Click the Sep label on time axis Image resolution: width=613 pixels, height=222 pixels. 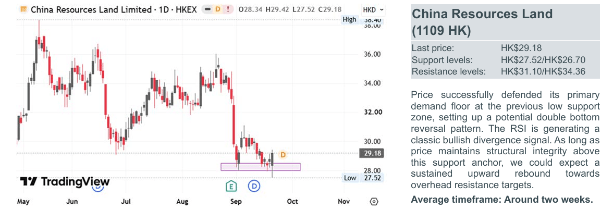pos(236,202)
